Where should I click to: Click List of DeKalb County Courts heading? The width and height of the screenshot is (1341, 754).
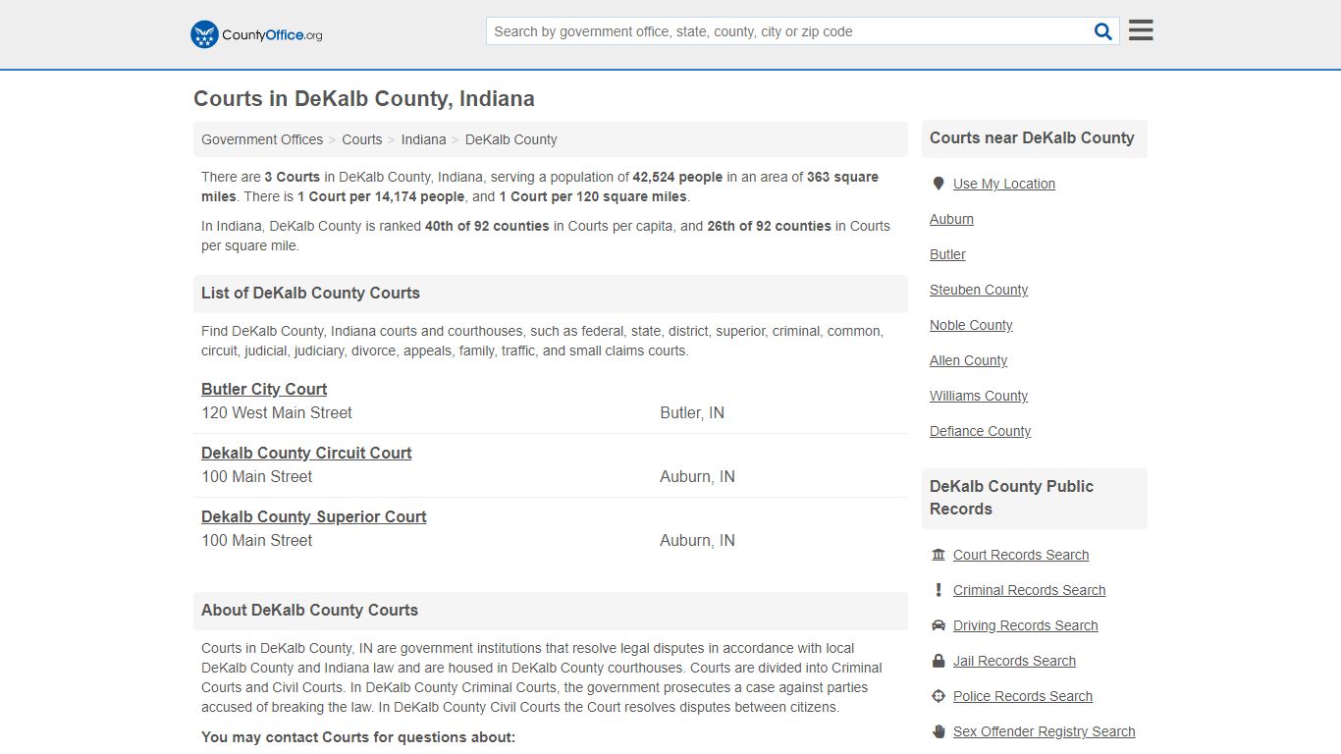point(310,293)
